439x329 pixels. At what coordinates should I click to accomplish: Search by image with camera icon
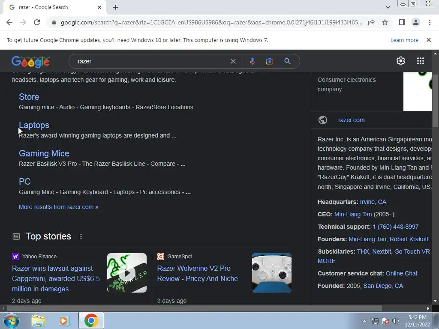(269, 61)
